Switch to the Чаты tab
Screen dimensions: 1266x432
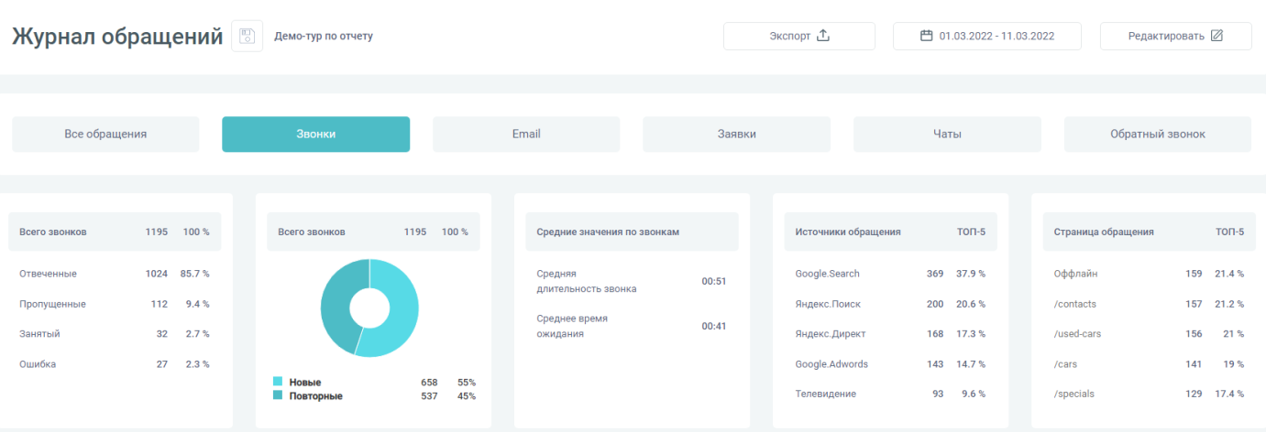pos(947,134)
